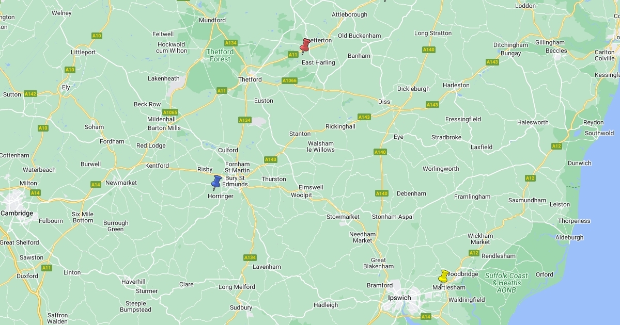Click the A1066 road badge east of Thetford
The image size is (620, 325).
290,80
